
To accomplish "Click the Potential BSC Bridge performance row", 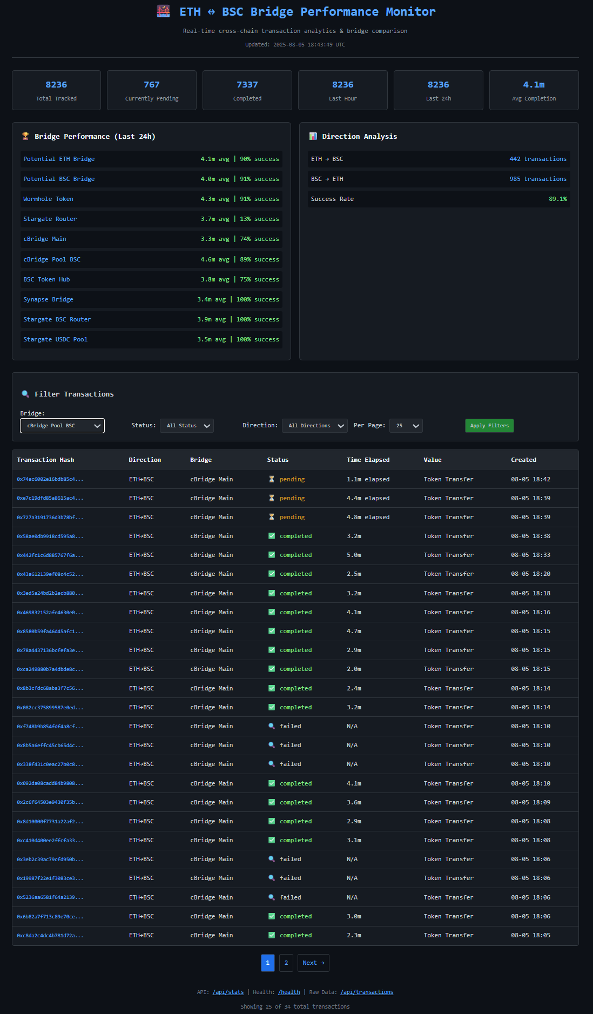I will point(151,179).
